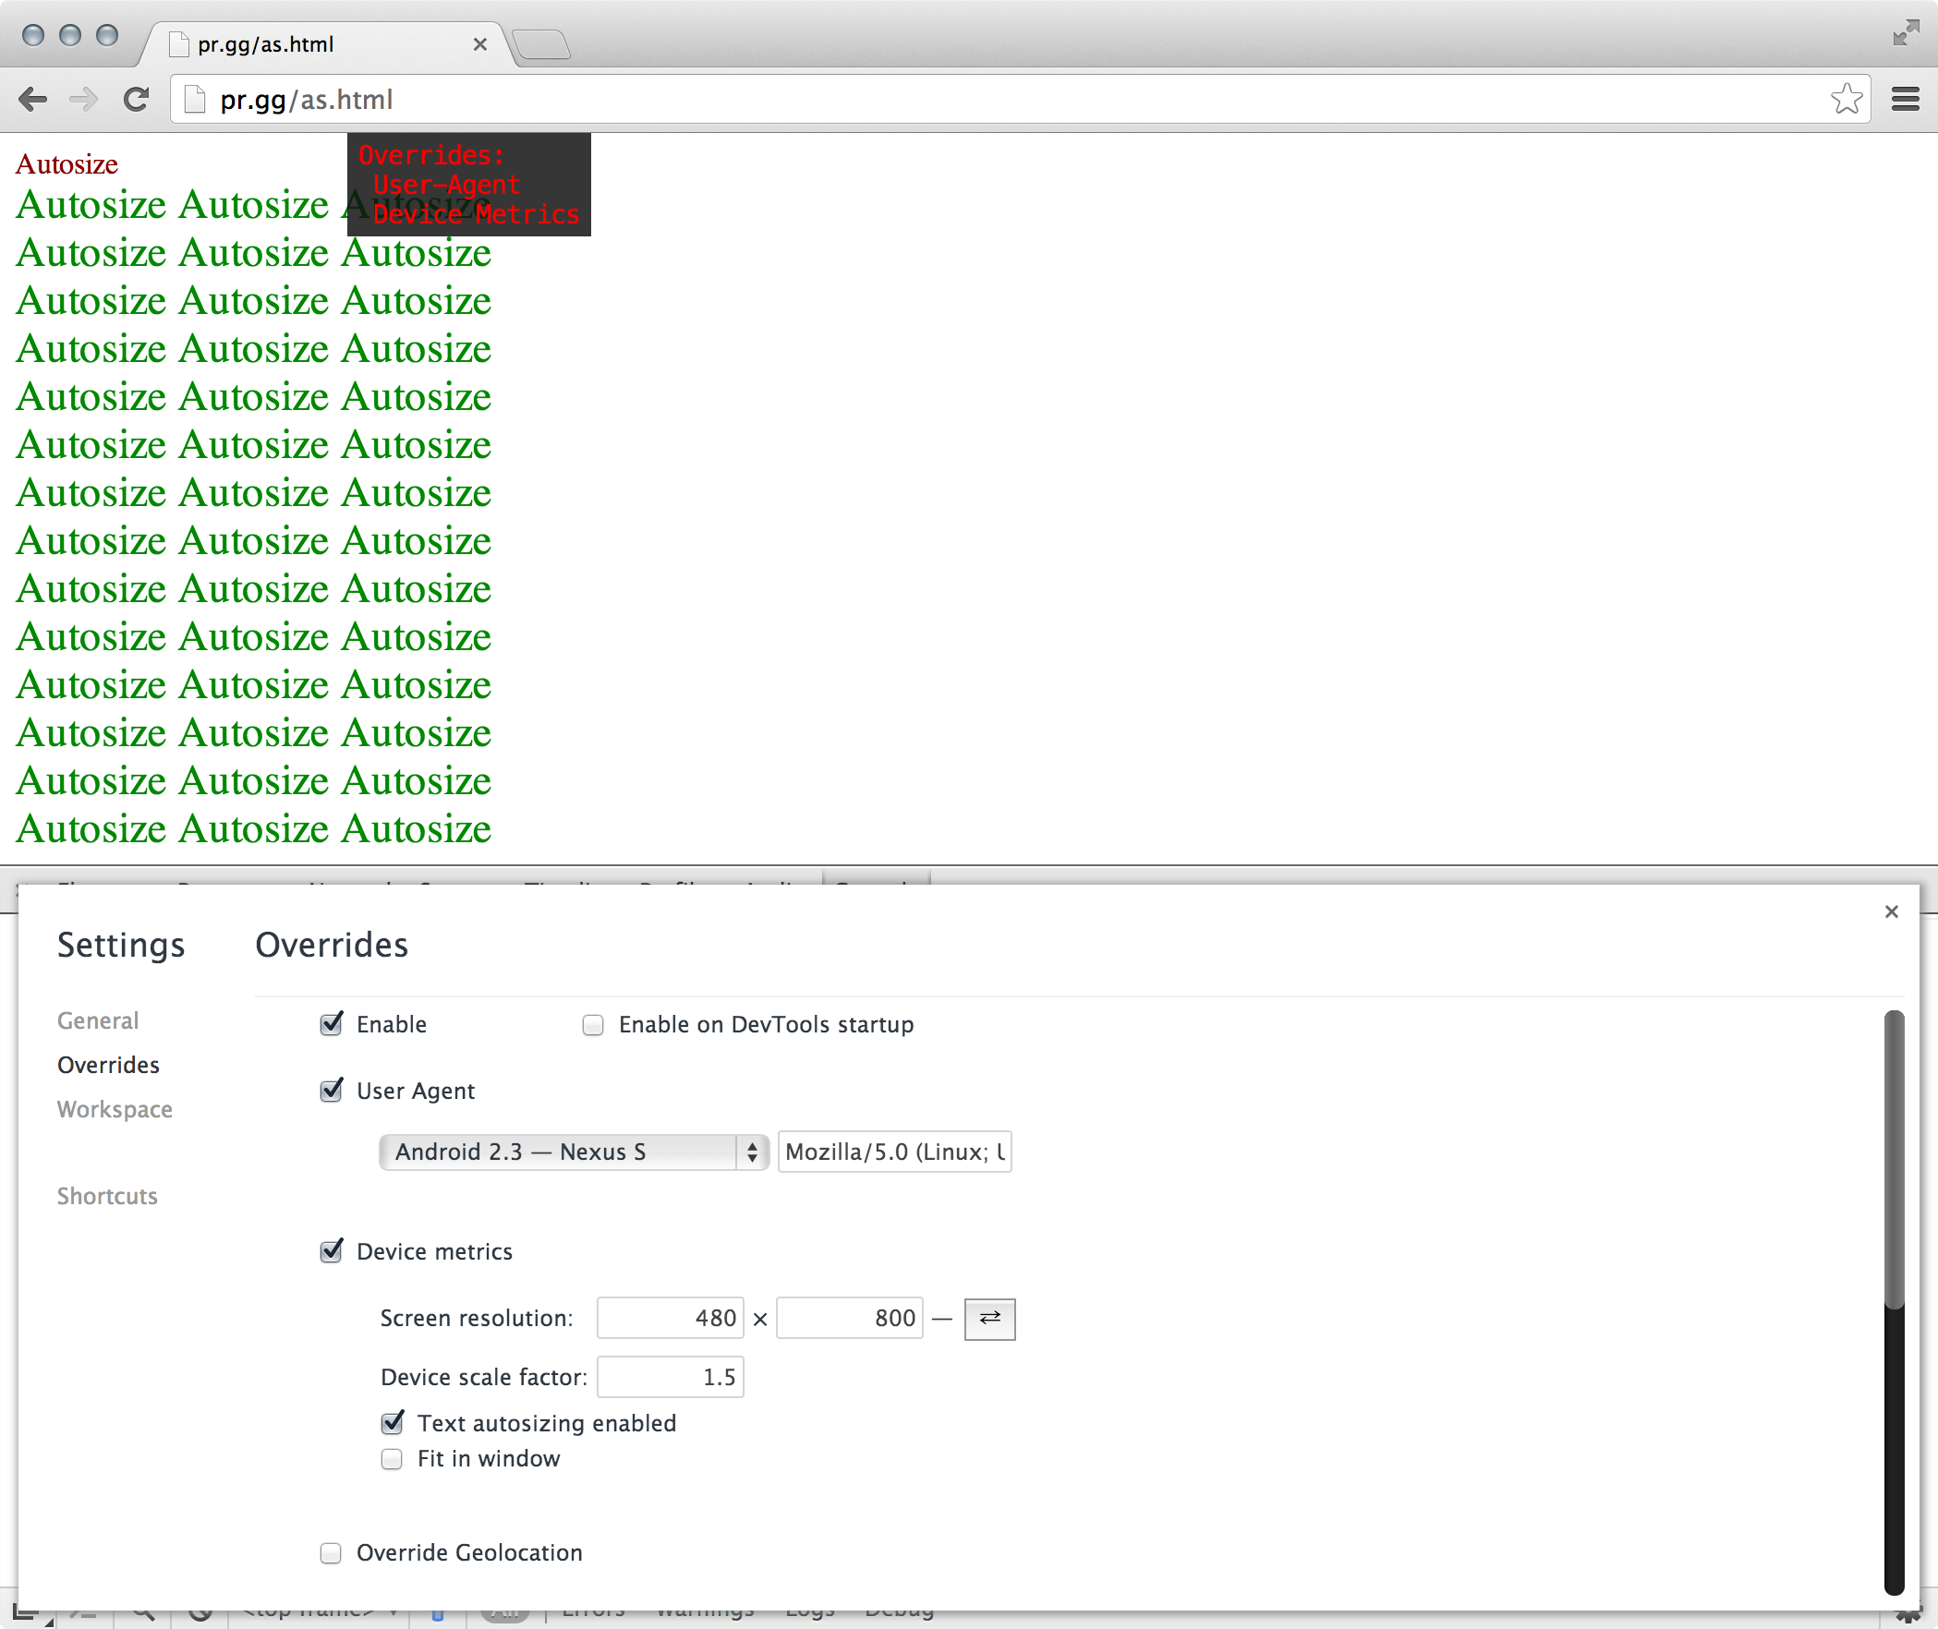Open the Android 2.3 Nexus S dropdown

pos(573,1152)
